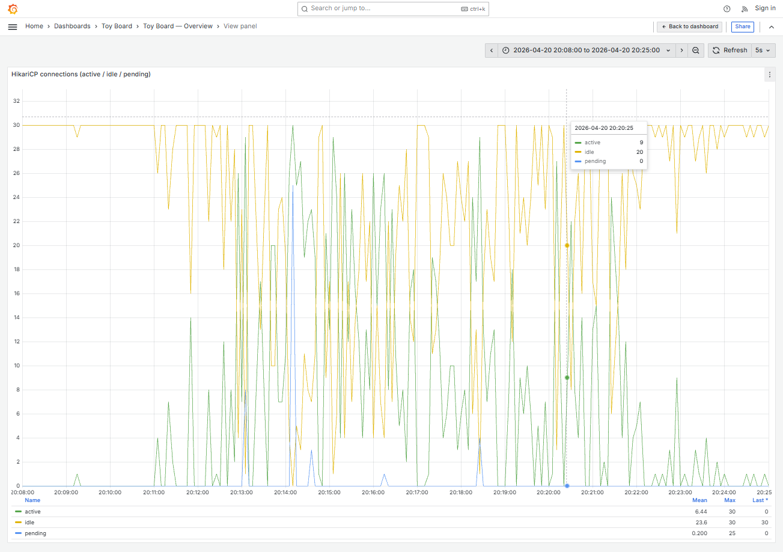
Task: Click the active mean value 6.44
Action: 701,512
